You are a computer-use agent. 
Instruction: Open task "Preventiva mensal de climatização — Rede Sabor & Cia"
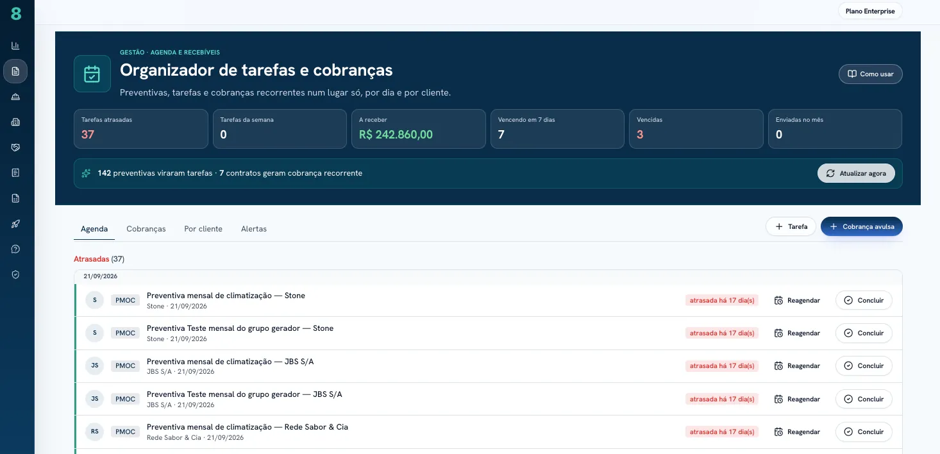(x=248, y=427)
